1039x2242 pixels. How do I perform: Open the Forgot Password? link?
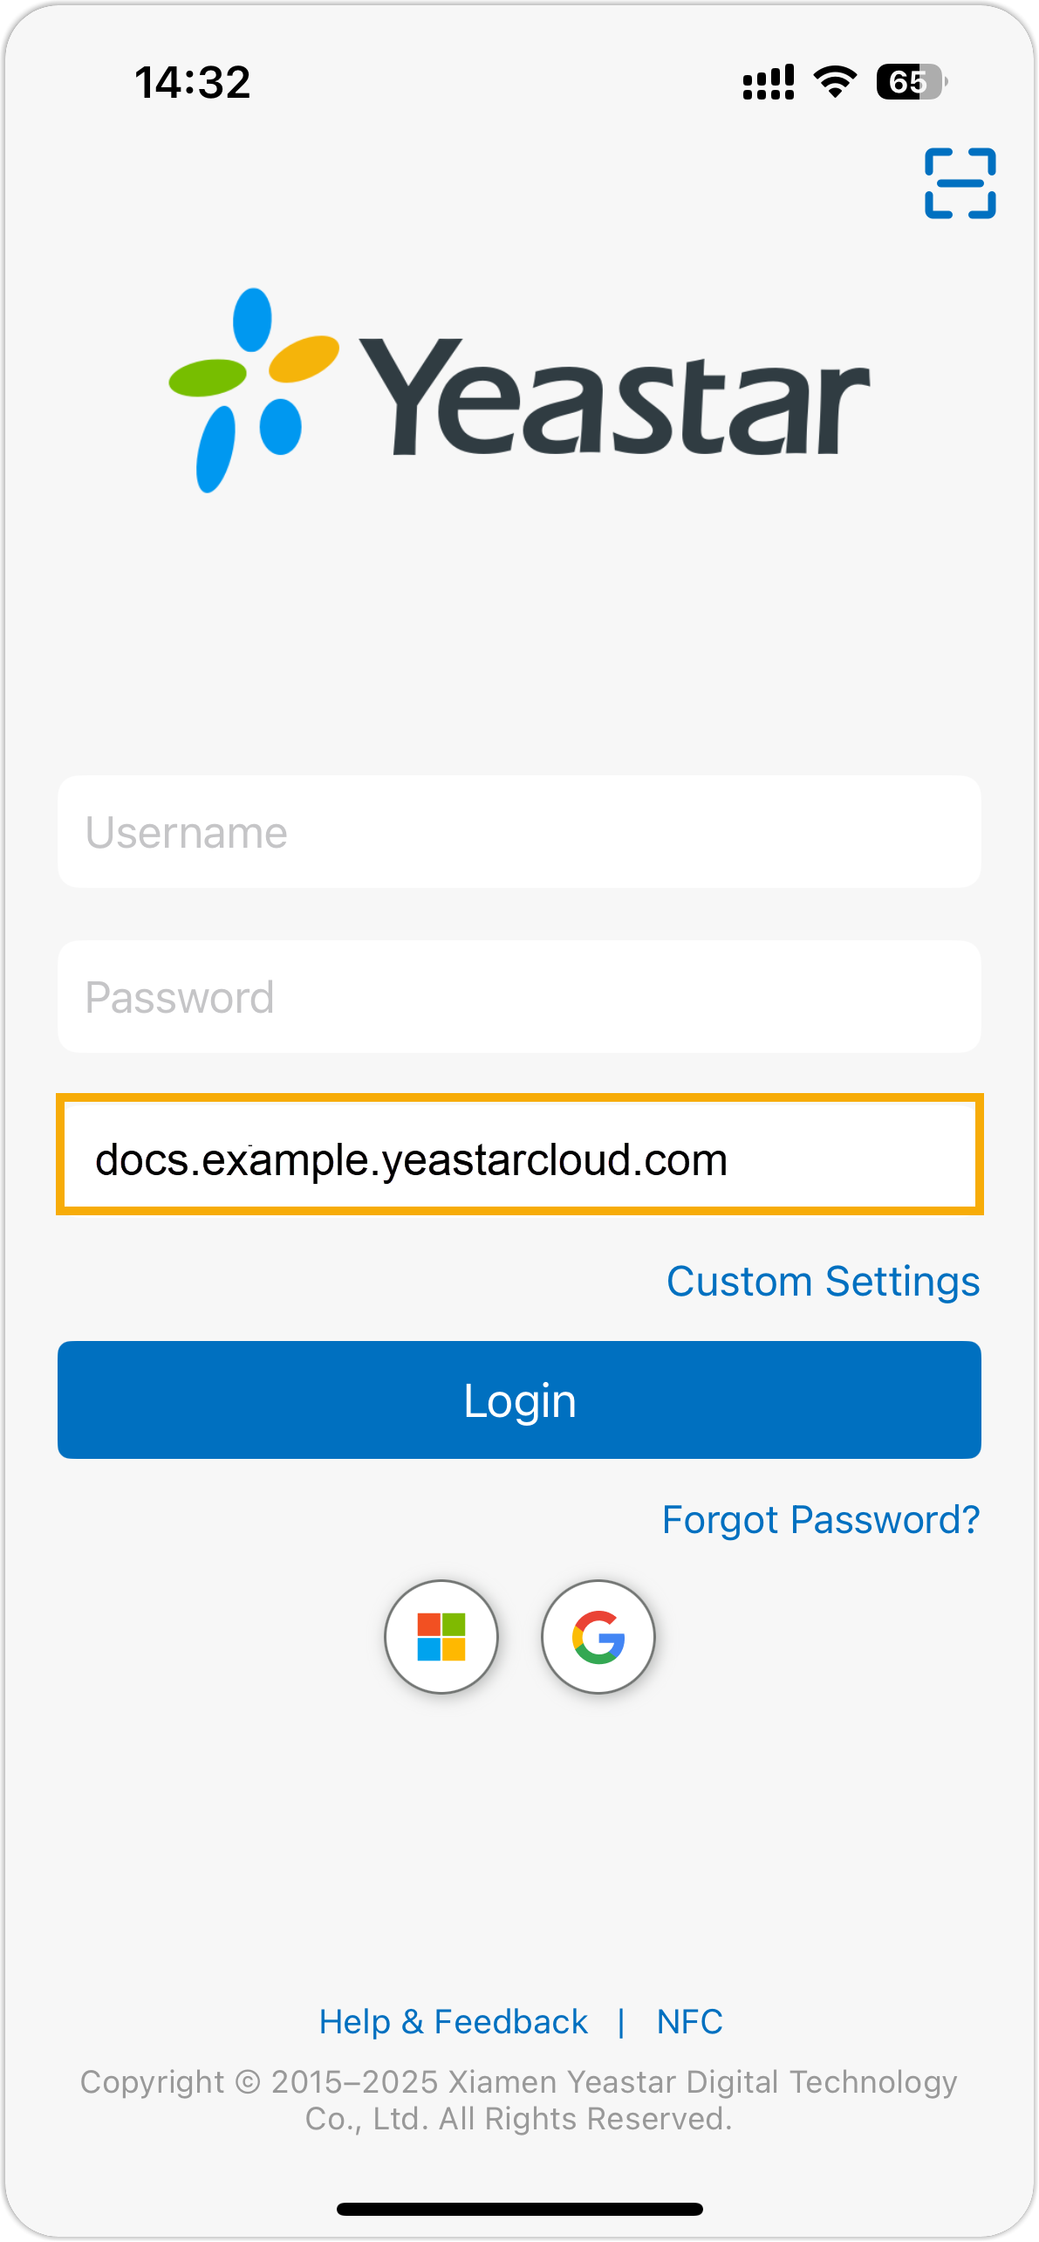[x=821, y=1520]
